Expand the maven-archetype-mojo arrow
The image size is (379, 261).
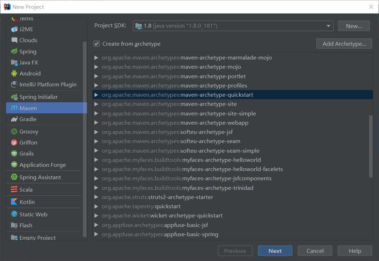click(x=96, y=67)
